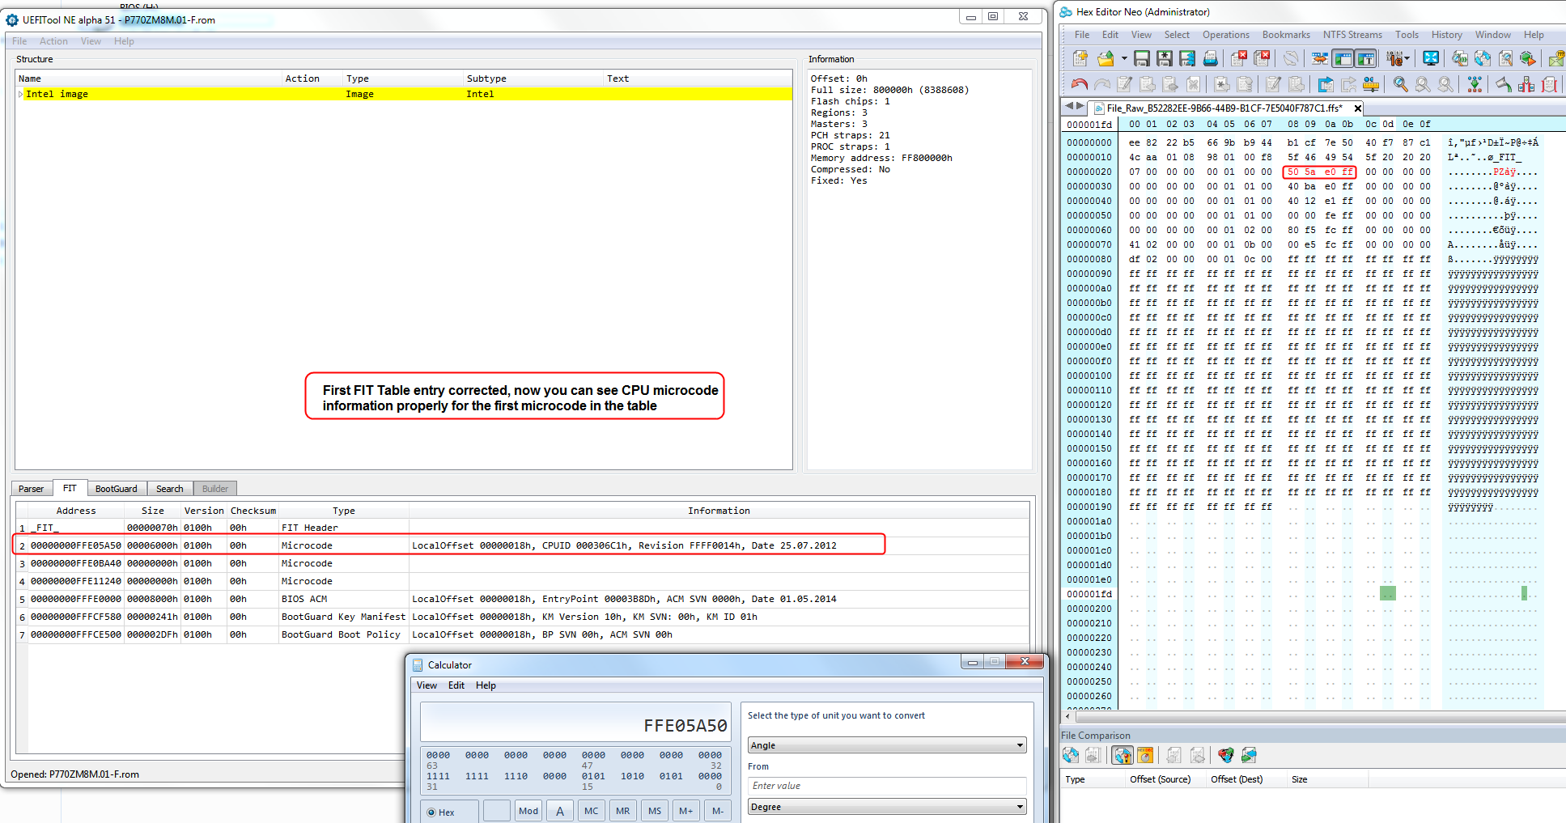Click Find magnifier icon in Hex Editor toolbar
Image resolution: width=1566 pixels, height=823 pixels.
pos(1401,84)
